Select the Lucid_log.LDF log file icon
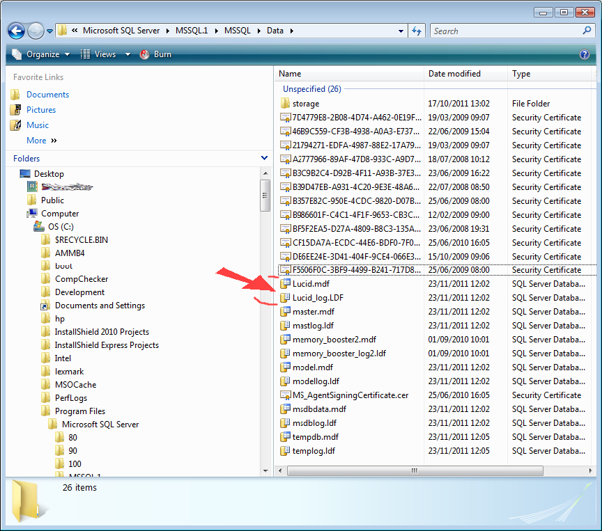602x531 pixels. [x=285, y=298]
